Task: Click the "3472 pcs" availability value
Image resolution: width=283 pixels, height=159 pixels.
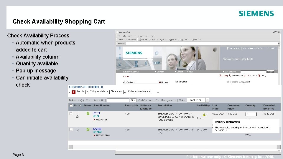Action: coord(202,130)
